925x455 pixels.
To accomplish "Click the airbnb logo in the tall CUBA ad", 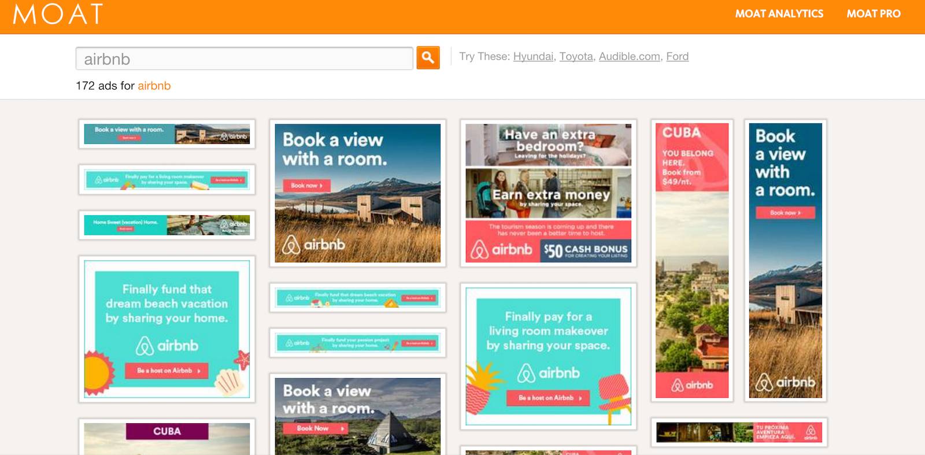I will (x=692, y=385).
